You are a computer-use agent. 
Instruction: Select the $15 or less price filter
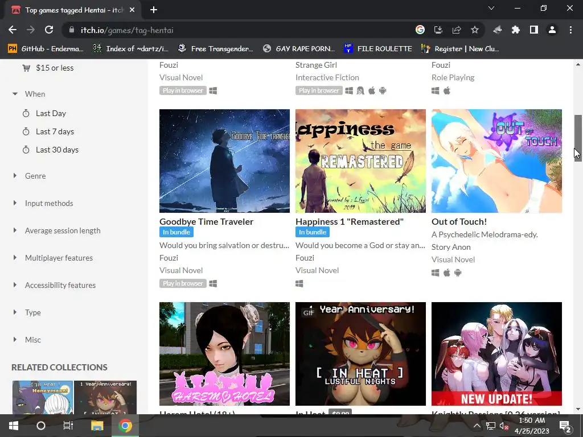(x=55, y=68)
